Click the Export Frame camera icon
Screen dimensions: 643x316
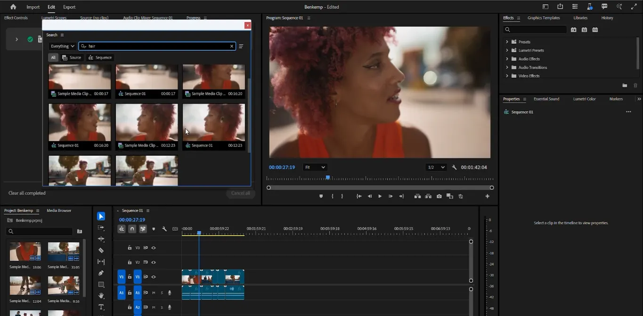pyautogui.click(x=439, y=196)
